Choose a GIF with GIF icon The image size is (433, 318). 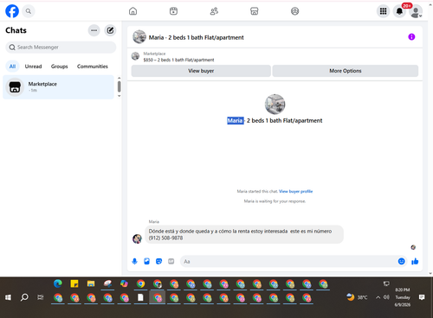click(171, 261)
